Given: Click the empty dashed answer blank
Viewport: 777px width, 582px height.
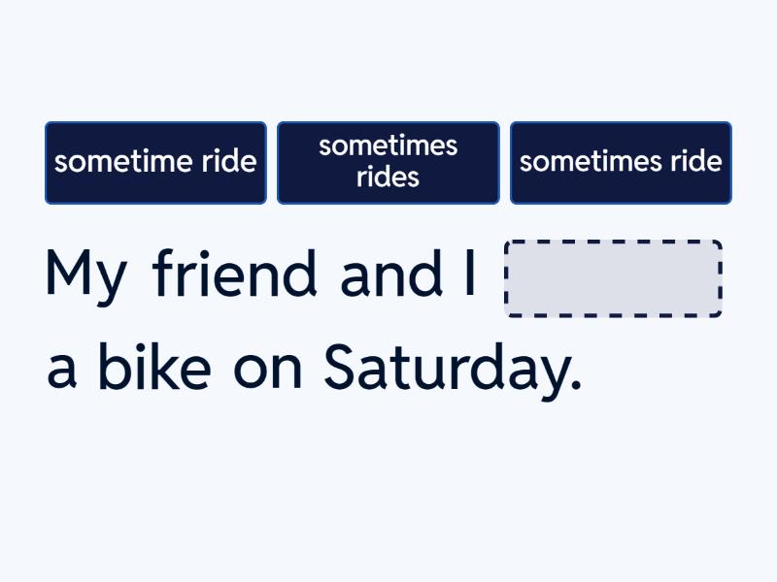Looking at the screenshot, I should [x=613, y=278].
